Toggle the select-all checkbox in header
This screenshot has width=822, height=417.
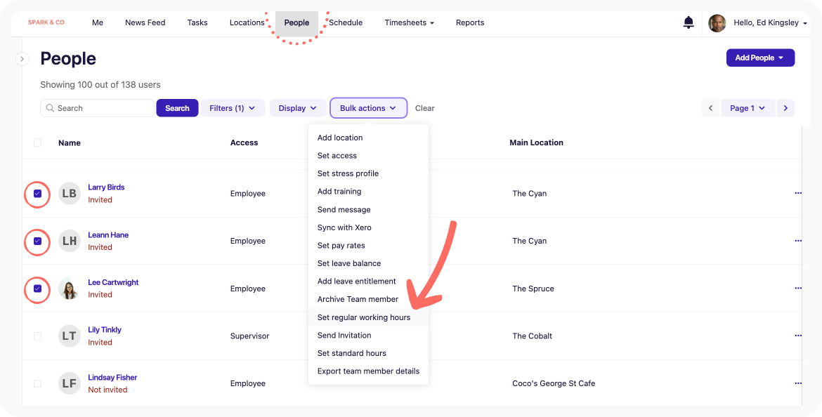pyautogui.click(x=38, y=143)
